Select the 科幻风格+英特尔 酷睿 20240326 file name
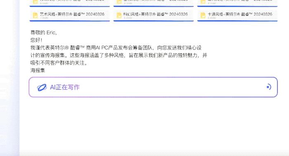Viewport: 289px width, 156px height. pos(156,14)
